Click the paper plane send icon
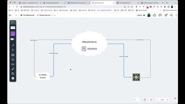The image size is (185, 104). click(166, 15)
